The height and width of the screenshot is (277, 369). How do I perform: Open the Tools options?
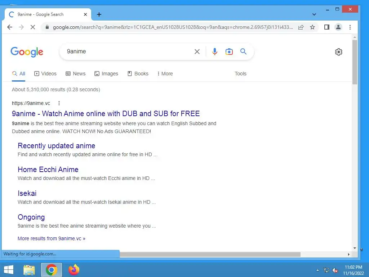click(240, 74)
